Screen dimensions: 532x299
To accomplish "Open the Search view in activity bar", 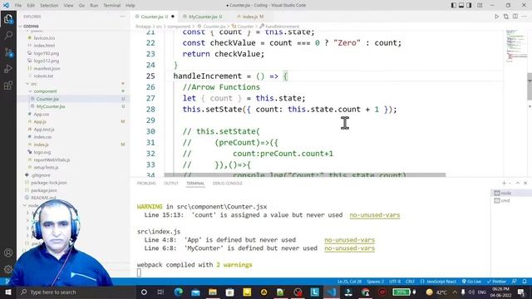I will [8, 35].
